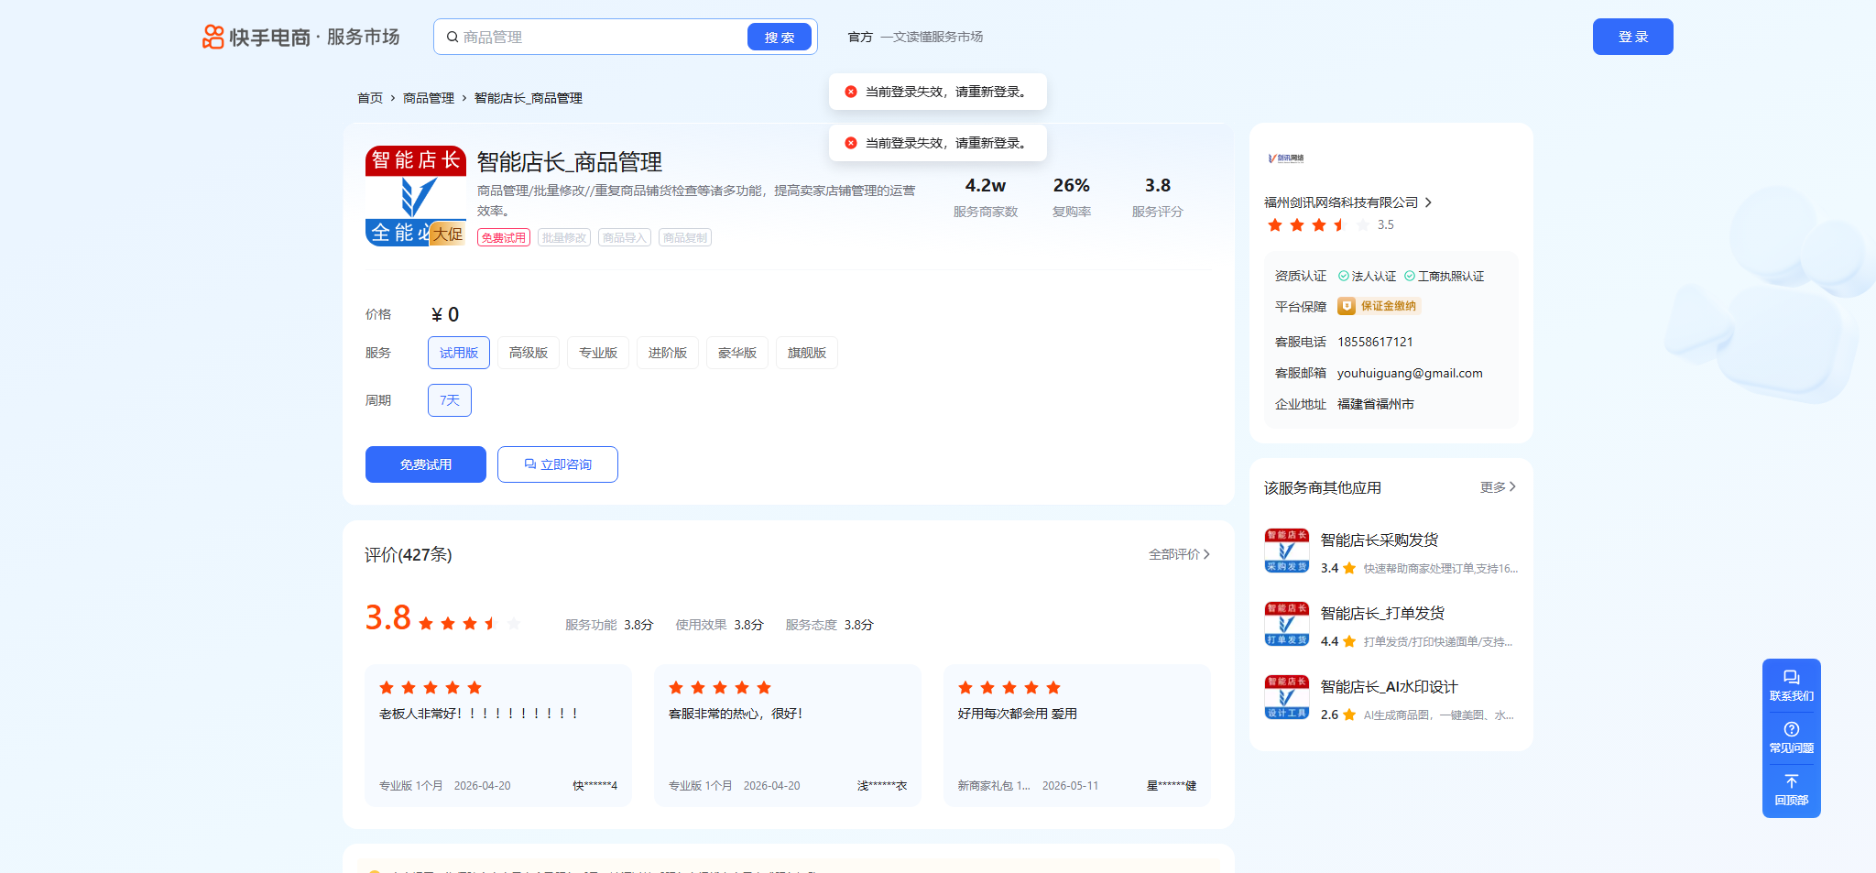Click the 批量修改 tag
Viewport: 1876px width, 873px height.
564,238
